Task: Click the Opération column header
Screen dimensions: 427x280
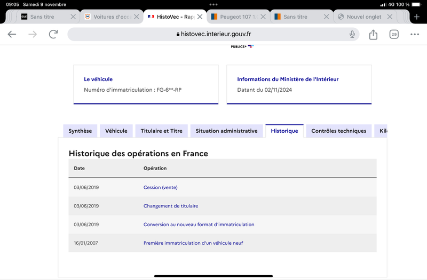Action: coord(155,168)
